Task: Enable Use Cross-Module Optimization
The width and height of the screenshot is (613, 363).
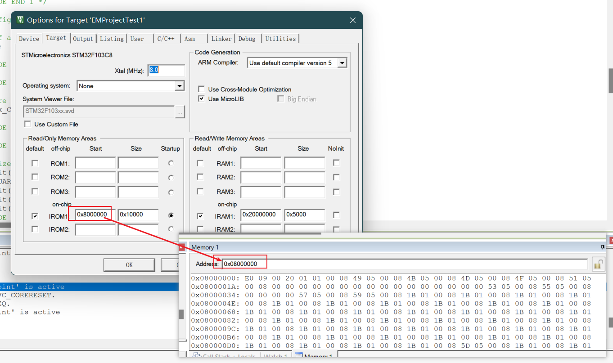Action: pos(201,90)
